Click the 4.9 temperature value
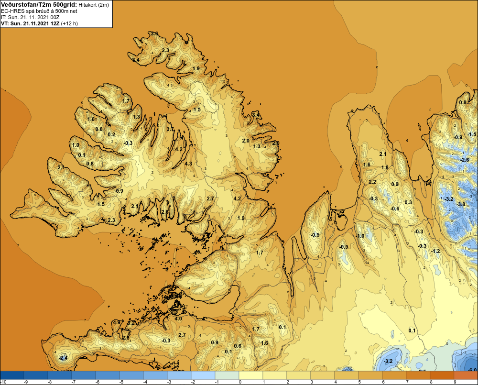The height and width of the screenshot is (385, 478). 117,322
